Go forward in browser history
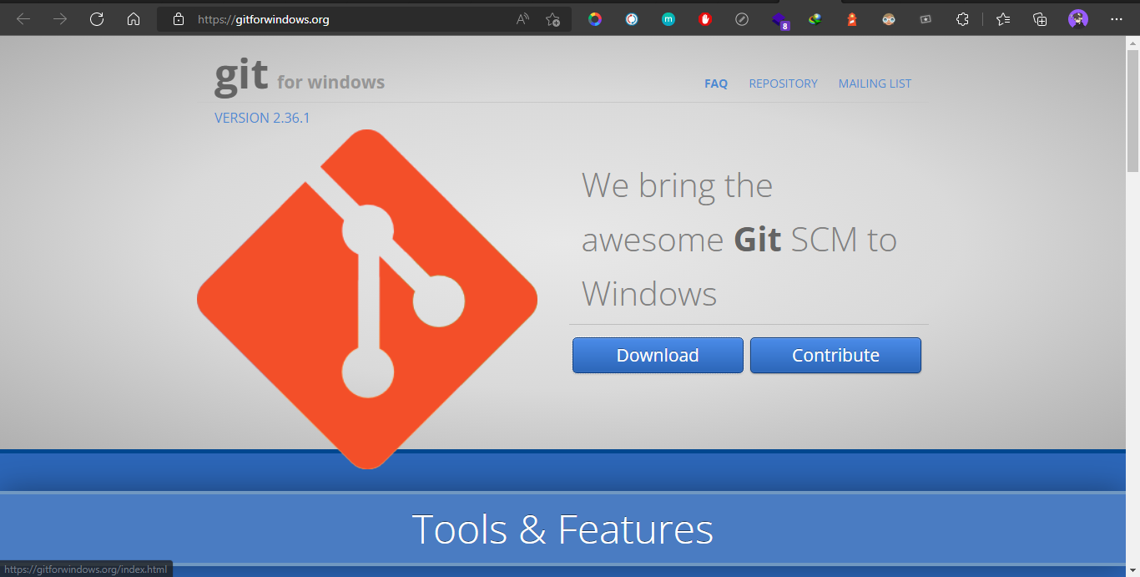The width and height of the screenshot is (1140, 577). click(x=60, y=19)
